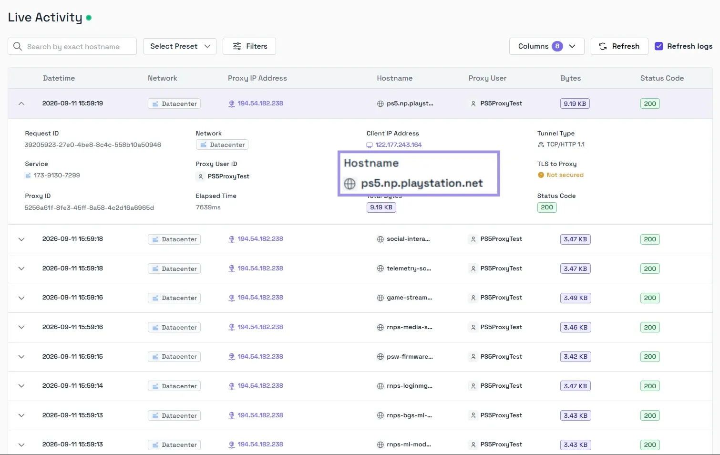Open proxy IP link in the telemetry-sc... row
Image resolution: width=720 pixels, height=455 pixels.
(x=260, y=269)
